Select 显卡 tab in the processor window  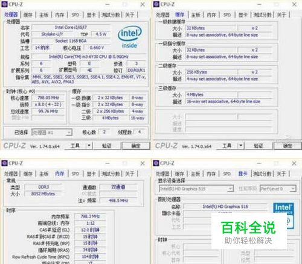(91, 14)
